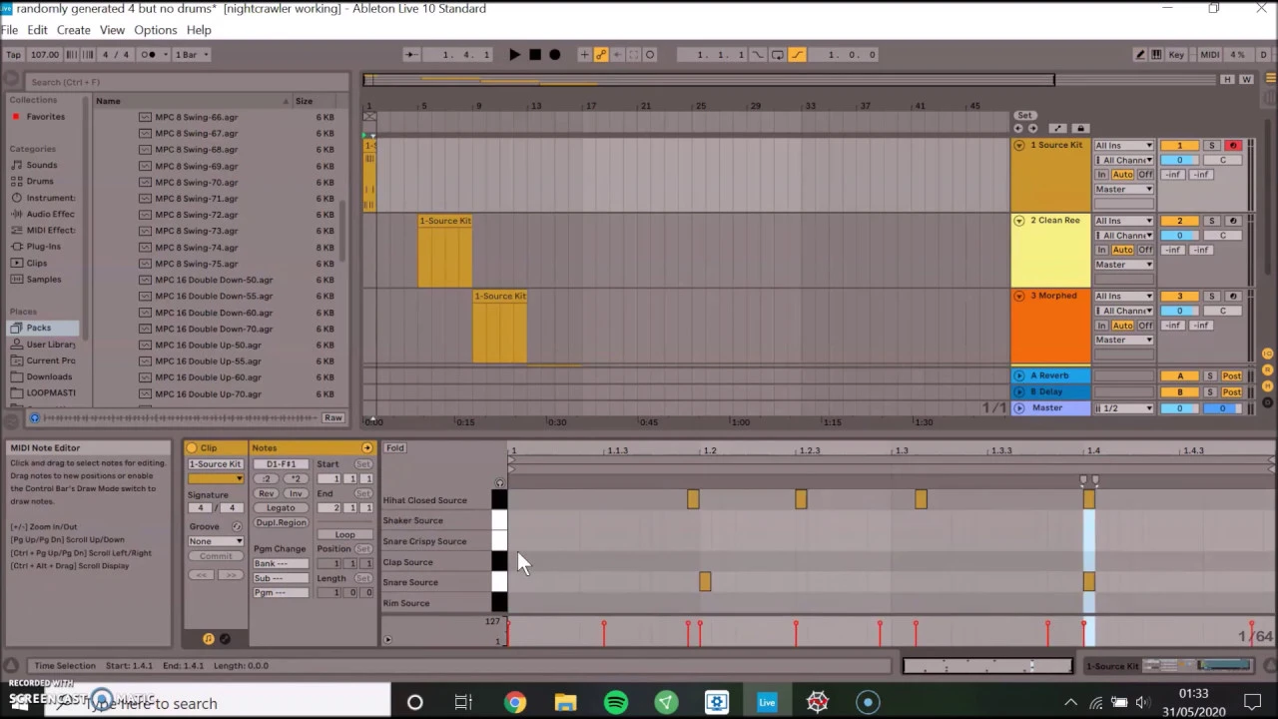Disarm record on 1 Source Kit track
Viewport: 1278px width, 719px height.
1233,146
